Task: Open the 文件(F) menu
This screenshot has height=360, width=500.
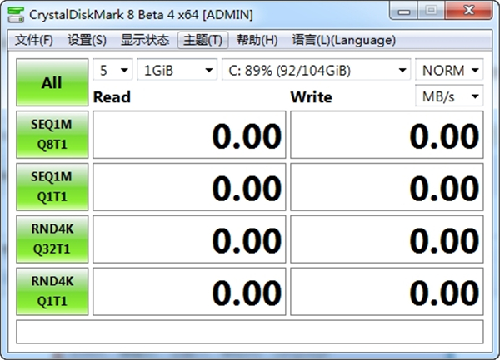Action: pos(34,40)
